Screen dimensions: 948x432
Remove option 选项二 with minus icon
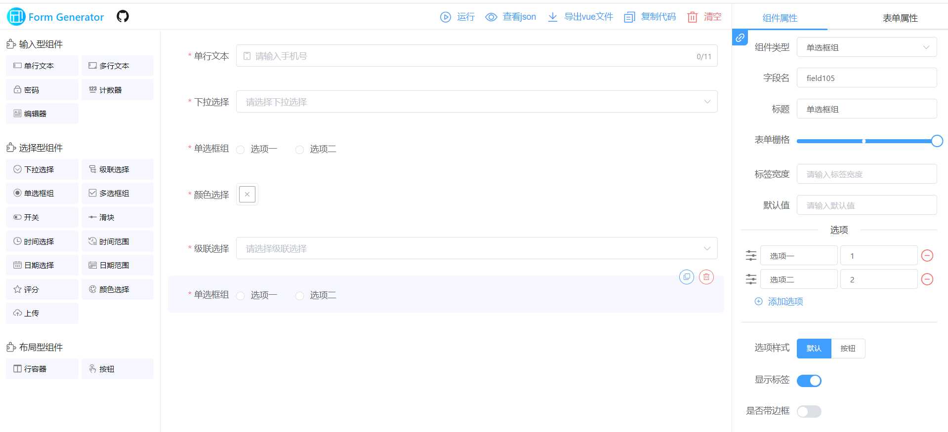coord(927,279)
